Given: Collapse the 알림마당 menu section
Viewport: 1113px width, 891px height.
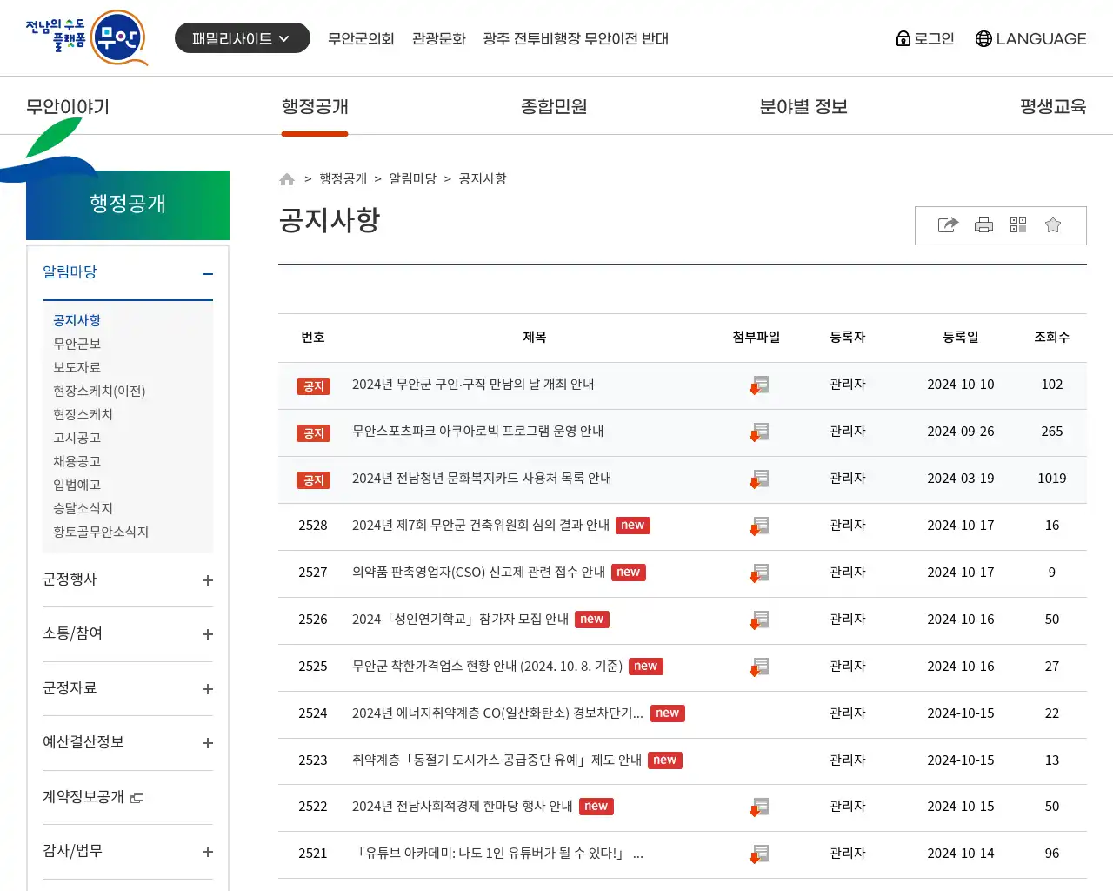Looking at the screenshot, I should click(208, 274).
